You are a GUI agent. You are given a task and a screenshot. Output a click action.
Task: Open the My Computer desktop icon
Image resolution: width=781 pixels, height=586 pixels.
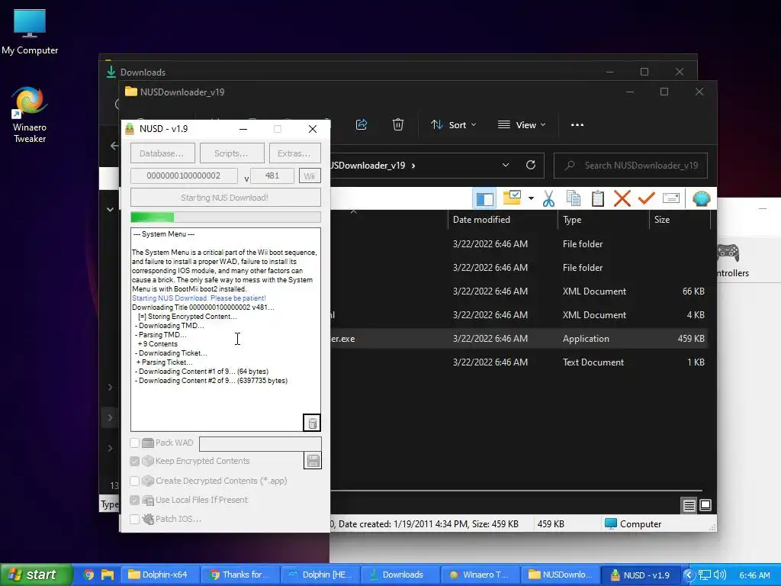[x=30, y=32]
